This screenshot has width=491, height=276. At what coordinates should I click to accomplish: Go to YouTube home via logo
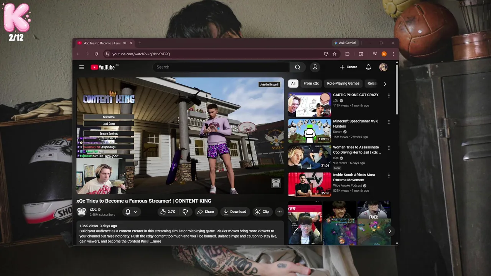click(x=103, y=67)
